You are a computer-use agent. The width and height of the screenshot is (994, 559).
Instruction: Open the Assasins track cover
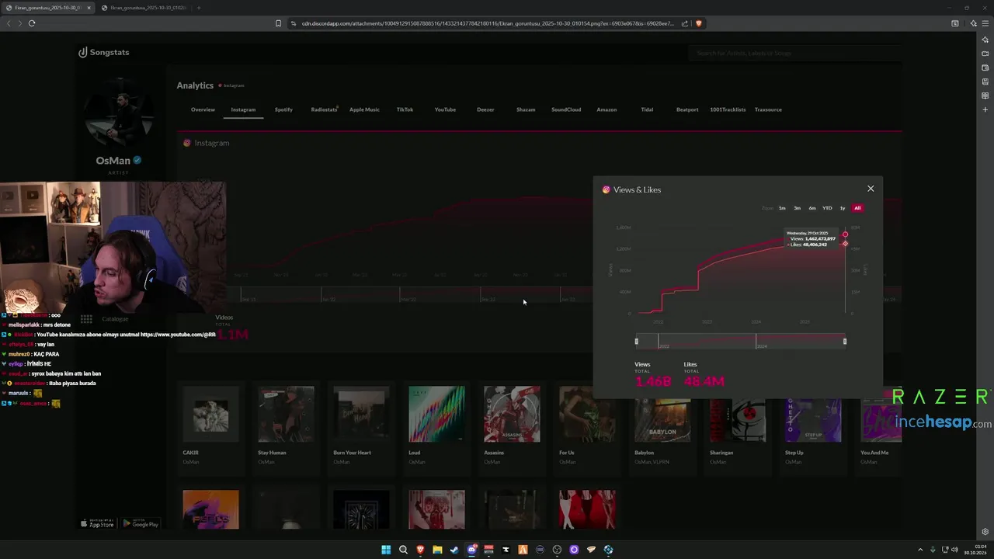coord(512,414)
